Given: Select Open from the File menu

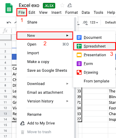Looking at the screenshot, I should (x=45, y=44).
